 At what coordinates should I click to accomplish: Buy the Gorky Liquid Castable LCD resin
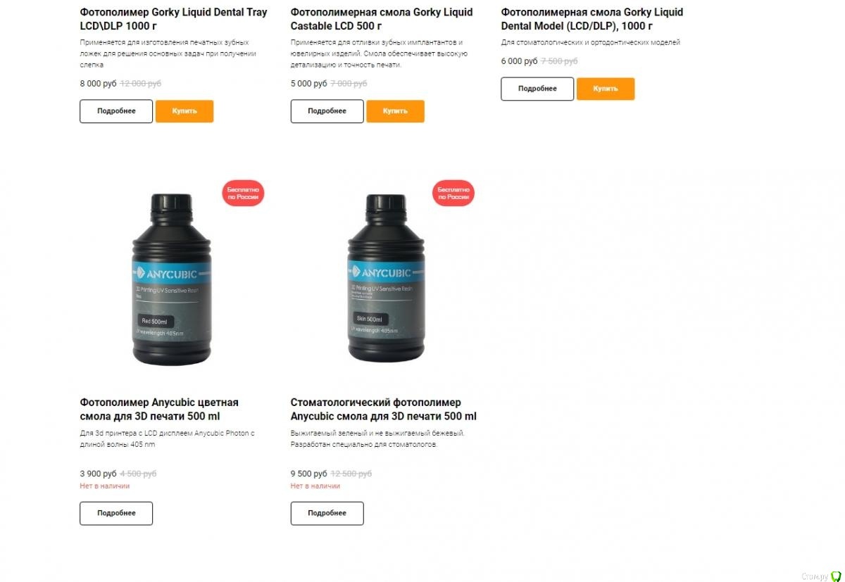click(x=395, y=111)
